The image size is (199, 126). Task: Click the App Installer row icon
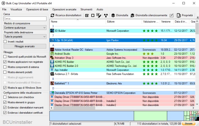[x=52, y=70]
